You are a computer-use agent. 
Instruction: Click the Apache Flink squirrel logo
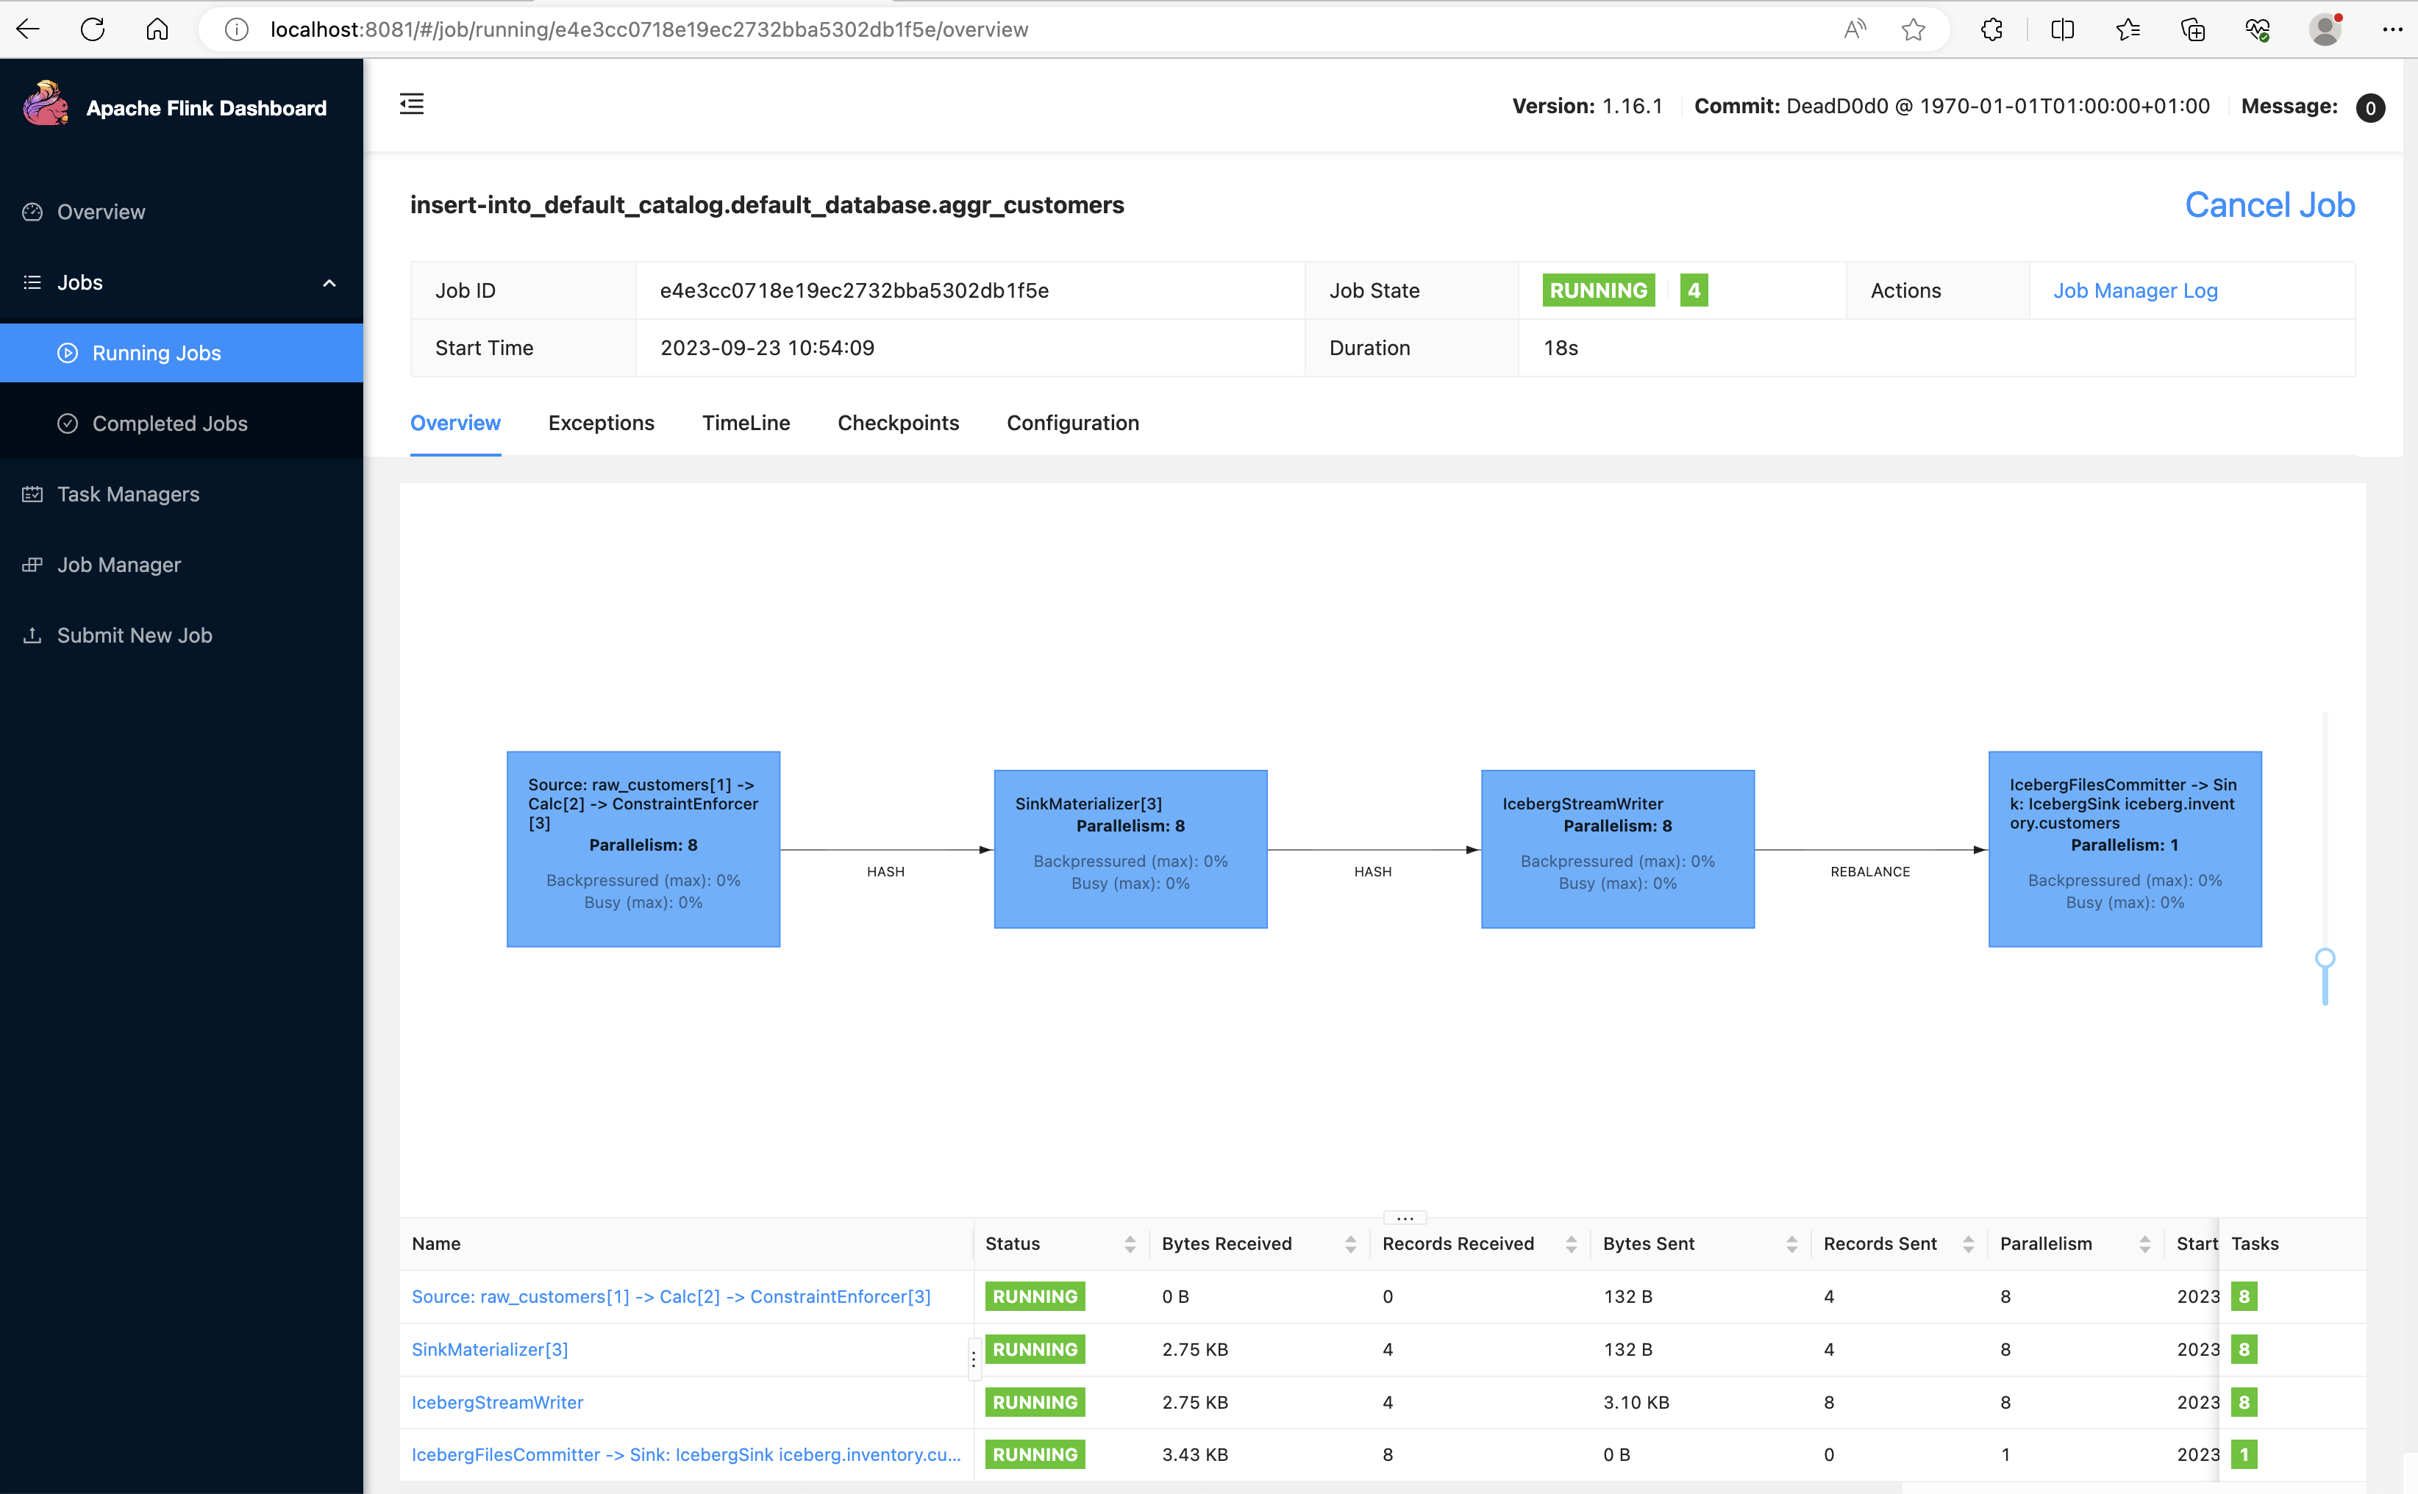click(x=46, y=104)
